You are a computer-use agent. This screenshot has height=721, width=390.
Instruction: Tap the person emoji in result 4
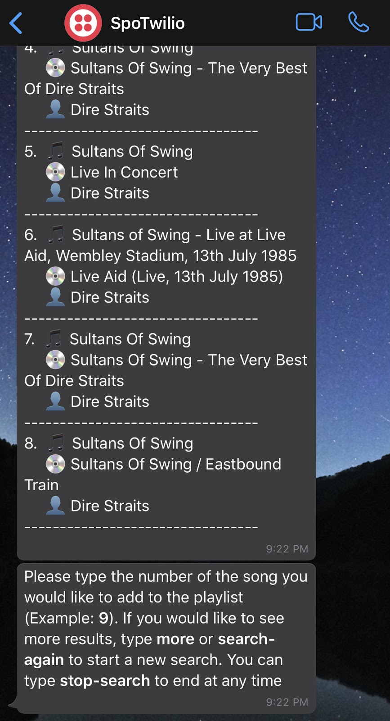(x=55, y=110)
